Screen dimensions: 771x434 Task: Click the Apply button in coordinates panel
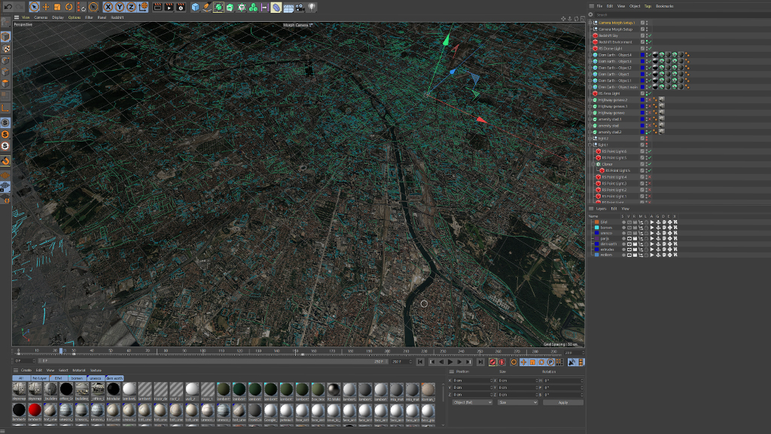tap(562, 402)
